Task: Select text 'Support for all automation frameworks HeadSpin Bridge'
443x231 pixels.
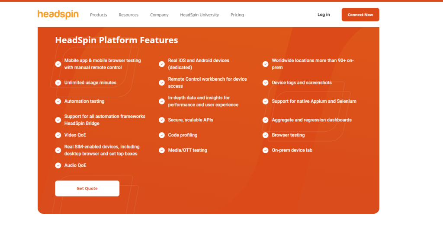Action: tap(105, 120)
